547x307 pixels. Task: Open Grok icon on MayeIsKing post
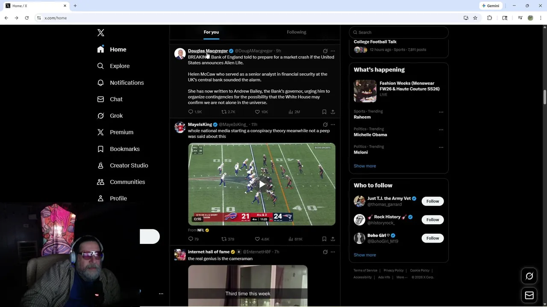pyautogui.click(x=325, y=125)
